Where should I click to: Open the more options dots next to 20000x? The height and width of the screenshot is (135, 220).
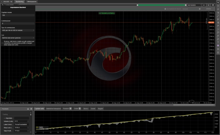point(214,9)
